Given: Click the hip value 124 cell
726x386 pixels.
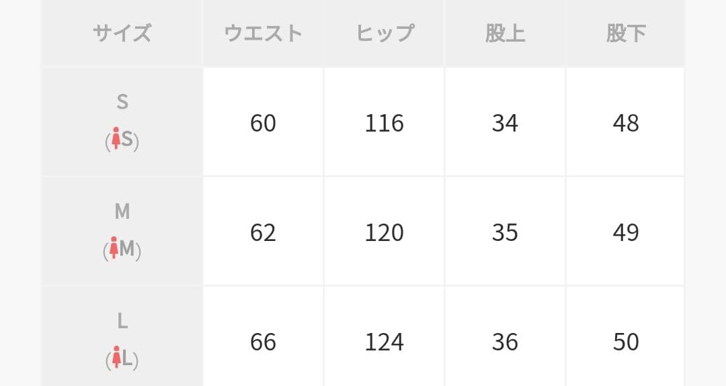Looking at the screenshot, I should pyautogui.click(x=385, y=336).
